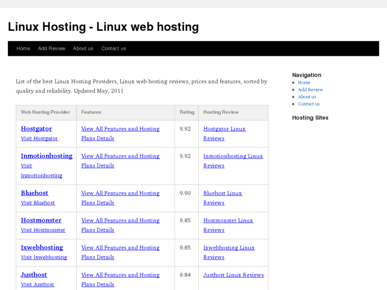
Task: Open the Hostmonster provider link
Action: (x=41, y=220)
